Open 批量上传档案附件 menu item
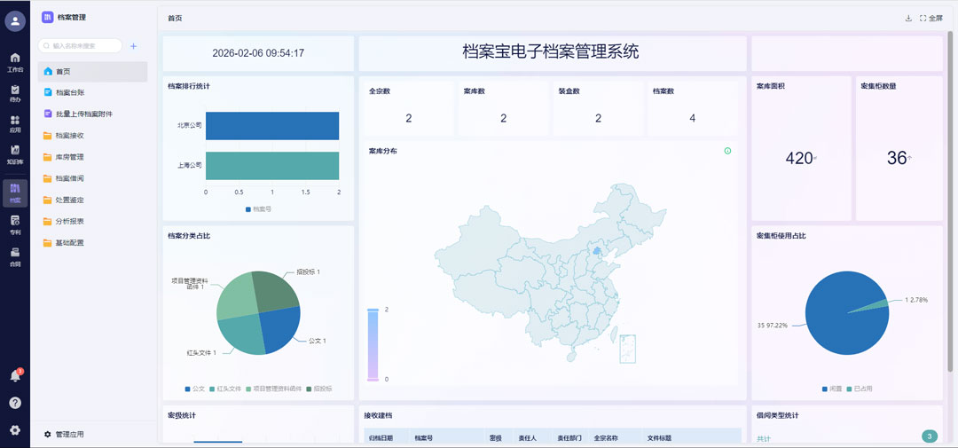Viewport: 958px width, 448px height. tap(83, 114)
